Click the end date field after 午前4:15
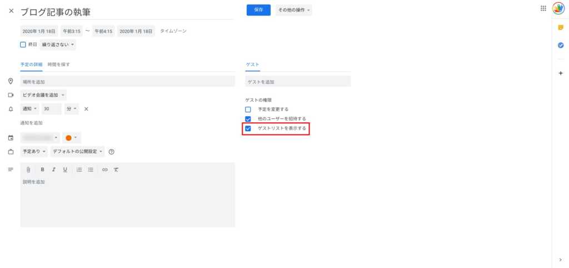This screenshot has width=569, height=268. tap(136, 31)
